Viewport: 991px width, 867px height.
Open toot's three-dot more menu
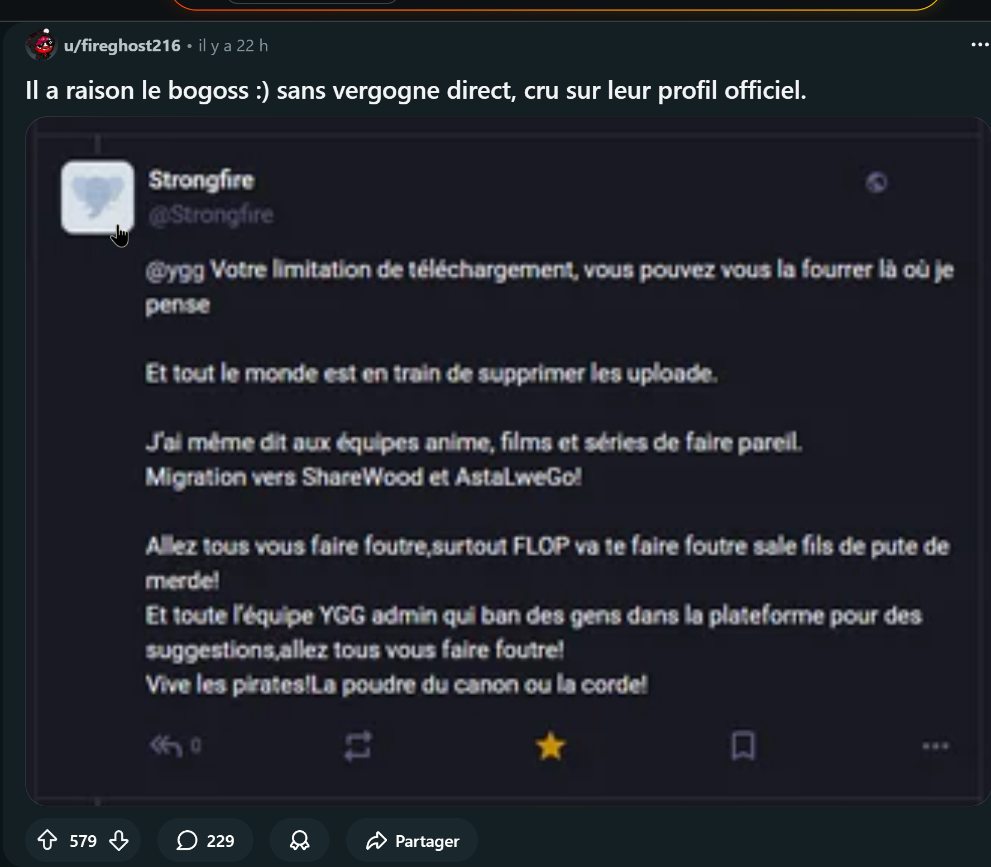(936, 746)
